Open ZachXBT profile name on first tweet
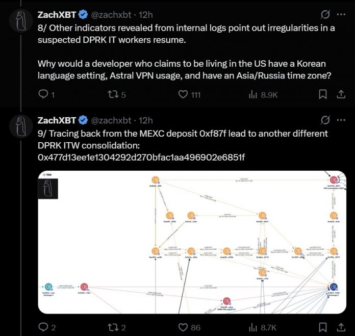The image size is (355, 336). point(56,15)
